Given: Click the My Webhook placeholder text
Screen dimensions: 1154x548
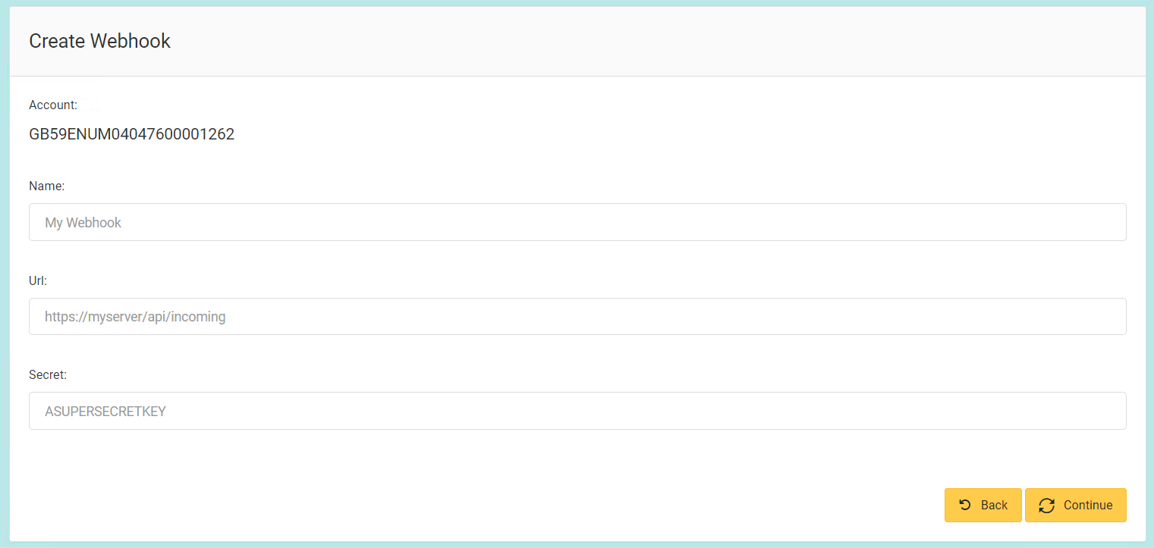Looking at the screenshot, I should click(83, 223).
